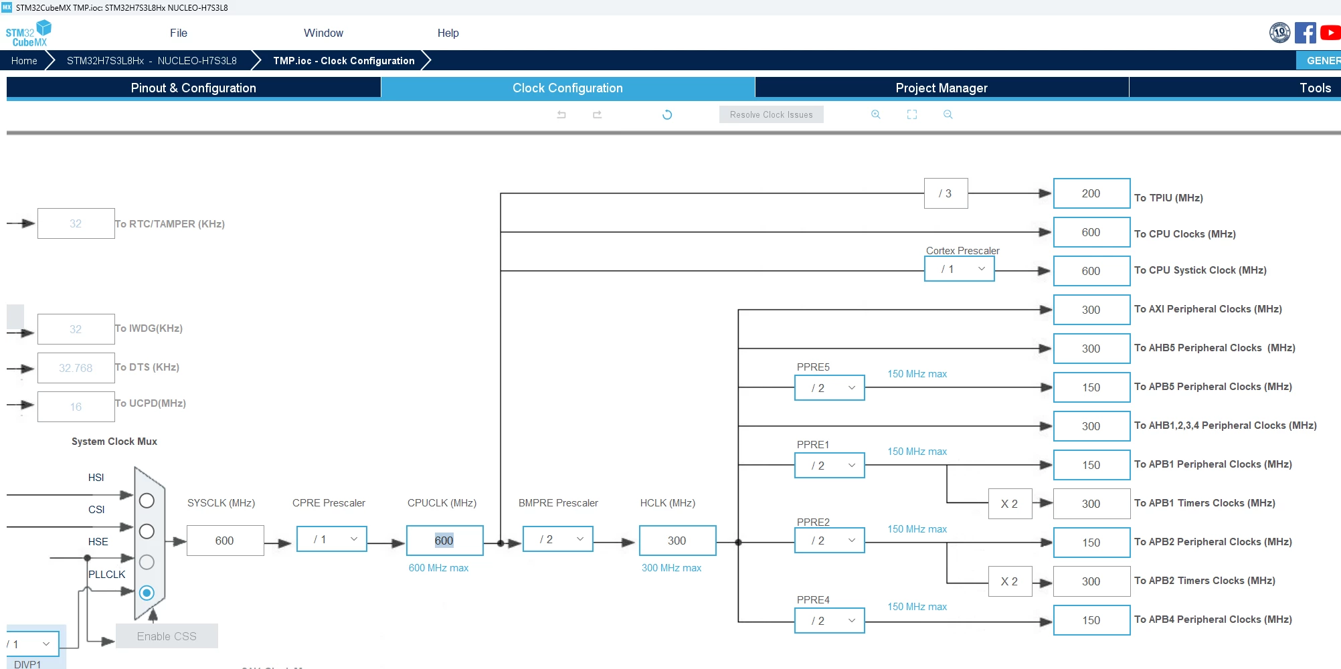
Task: Zoom out of the clock diagram
Action: tap(948, 114)
